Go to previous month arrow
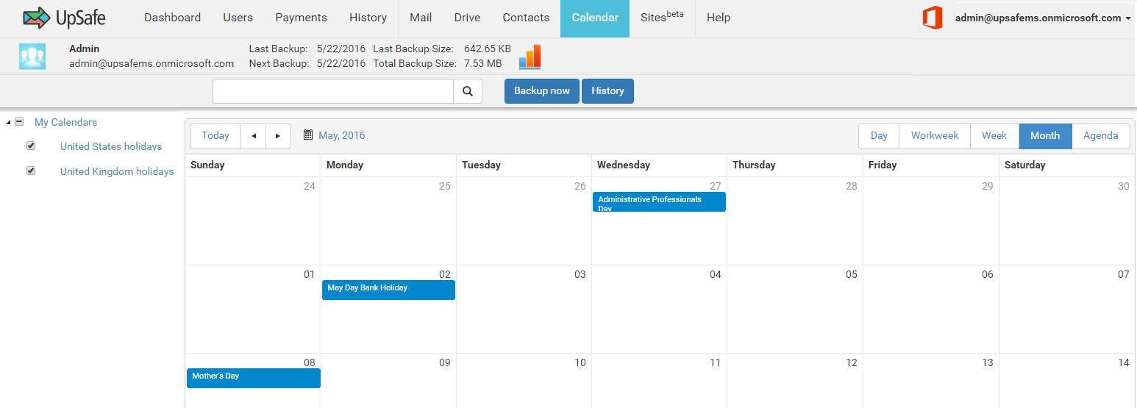Screen dimensions: 1137x408 click(x=254, y=136)
